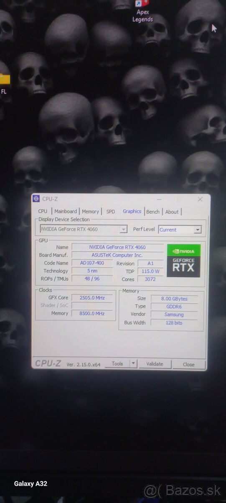Switch to the Mainboard tab
226x503 pixels.
[x=66, y=212]
